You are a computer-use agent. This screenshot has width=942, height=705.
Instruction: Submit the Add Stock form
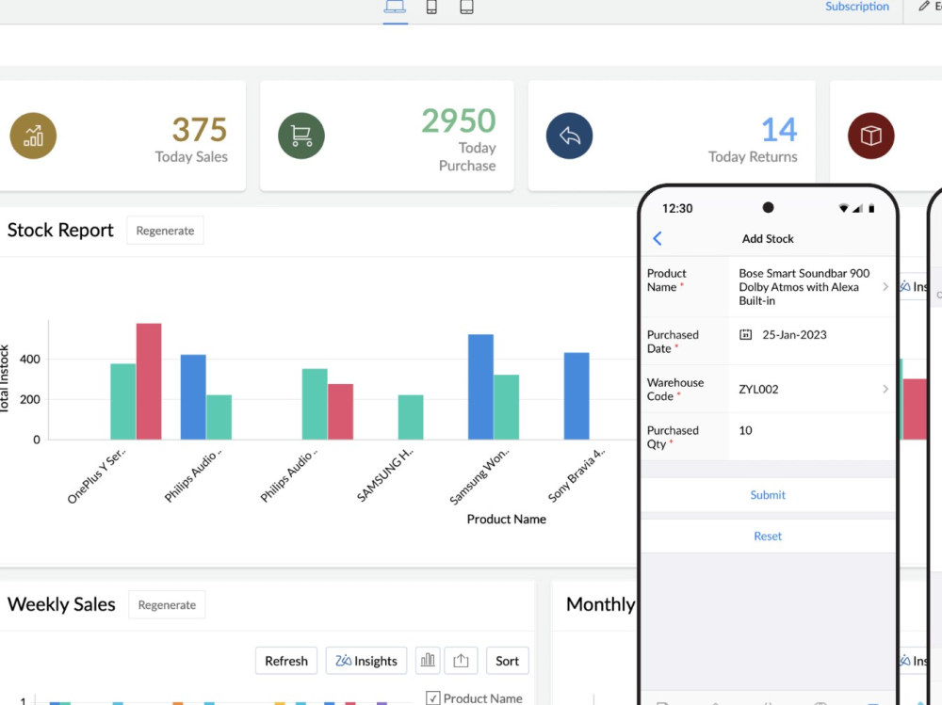767,495
